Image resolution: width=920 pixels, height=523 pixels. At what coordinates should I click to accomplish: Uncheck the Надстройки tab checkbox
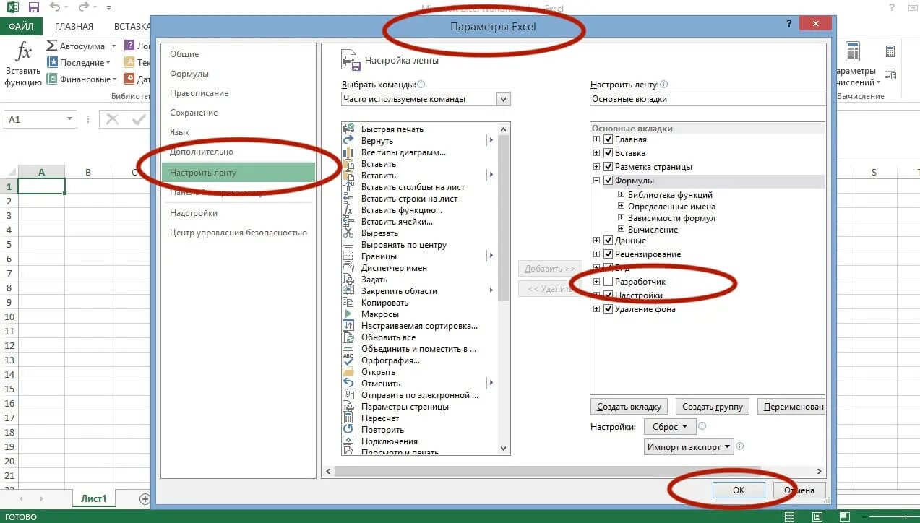pos(608,295)
